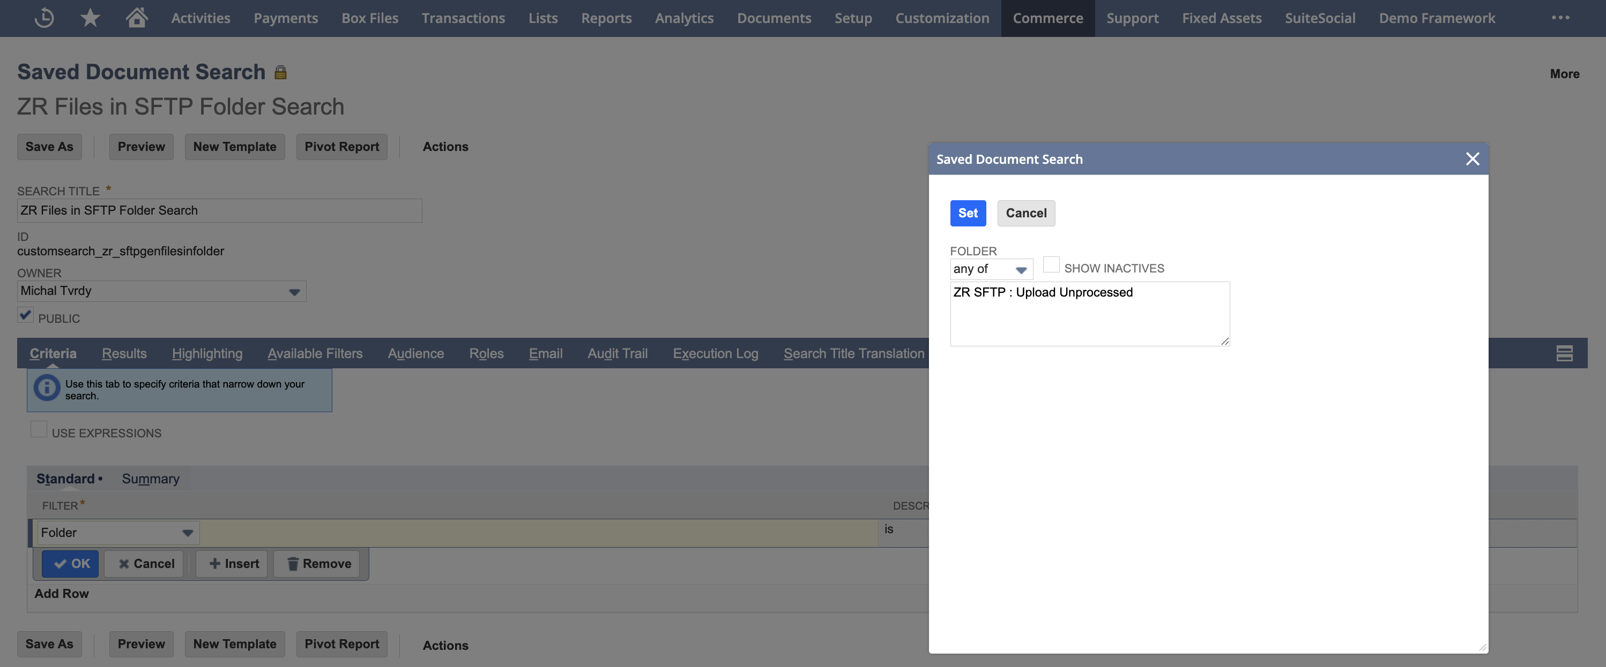Viewport: 1606px width, 667px height.
Task: Toggle the PUBLIC checkbox
Action: [25, 315]
